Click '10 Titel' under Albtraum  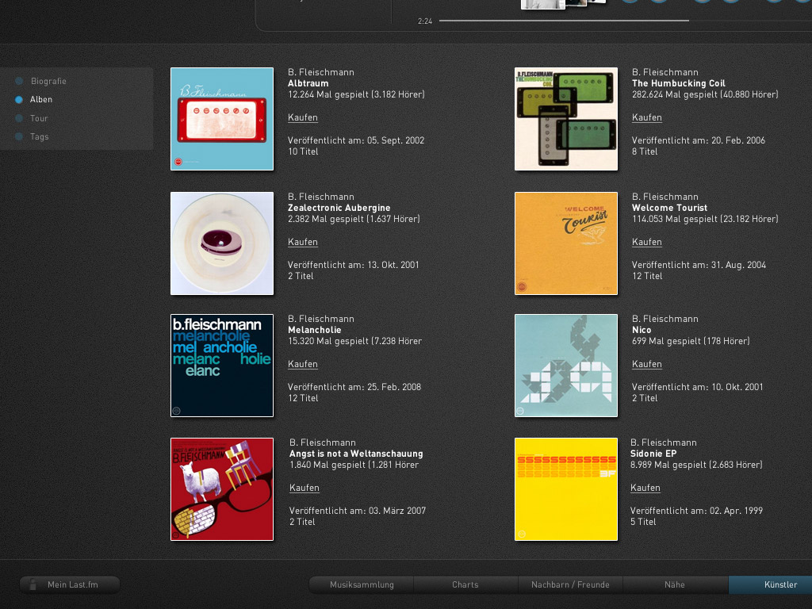[x=303, y=151]
